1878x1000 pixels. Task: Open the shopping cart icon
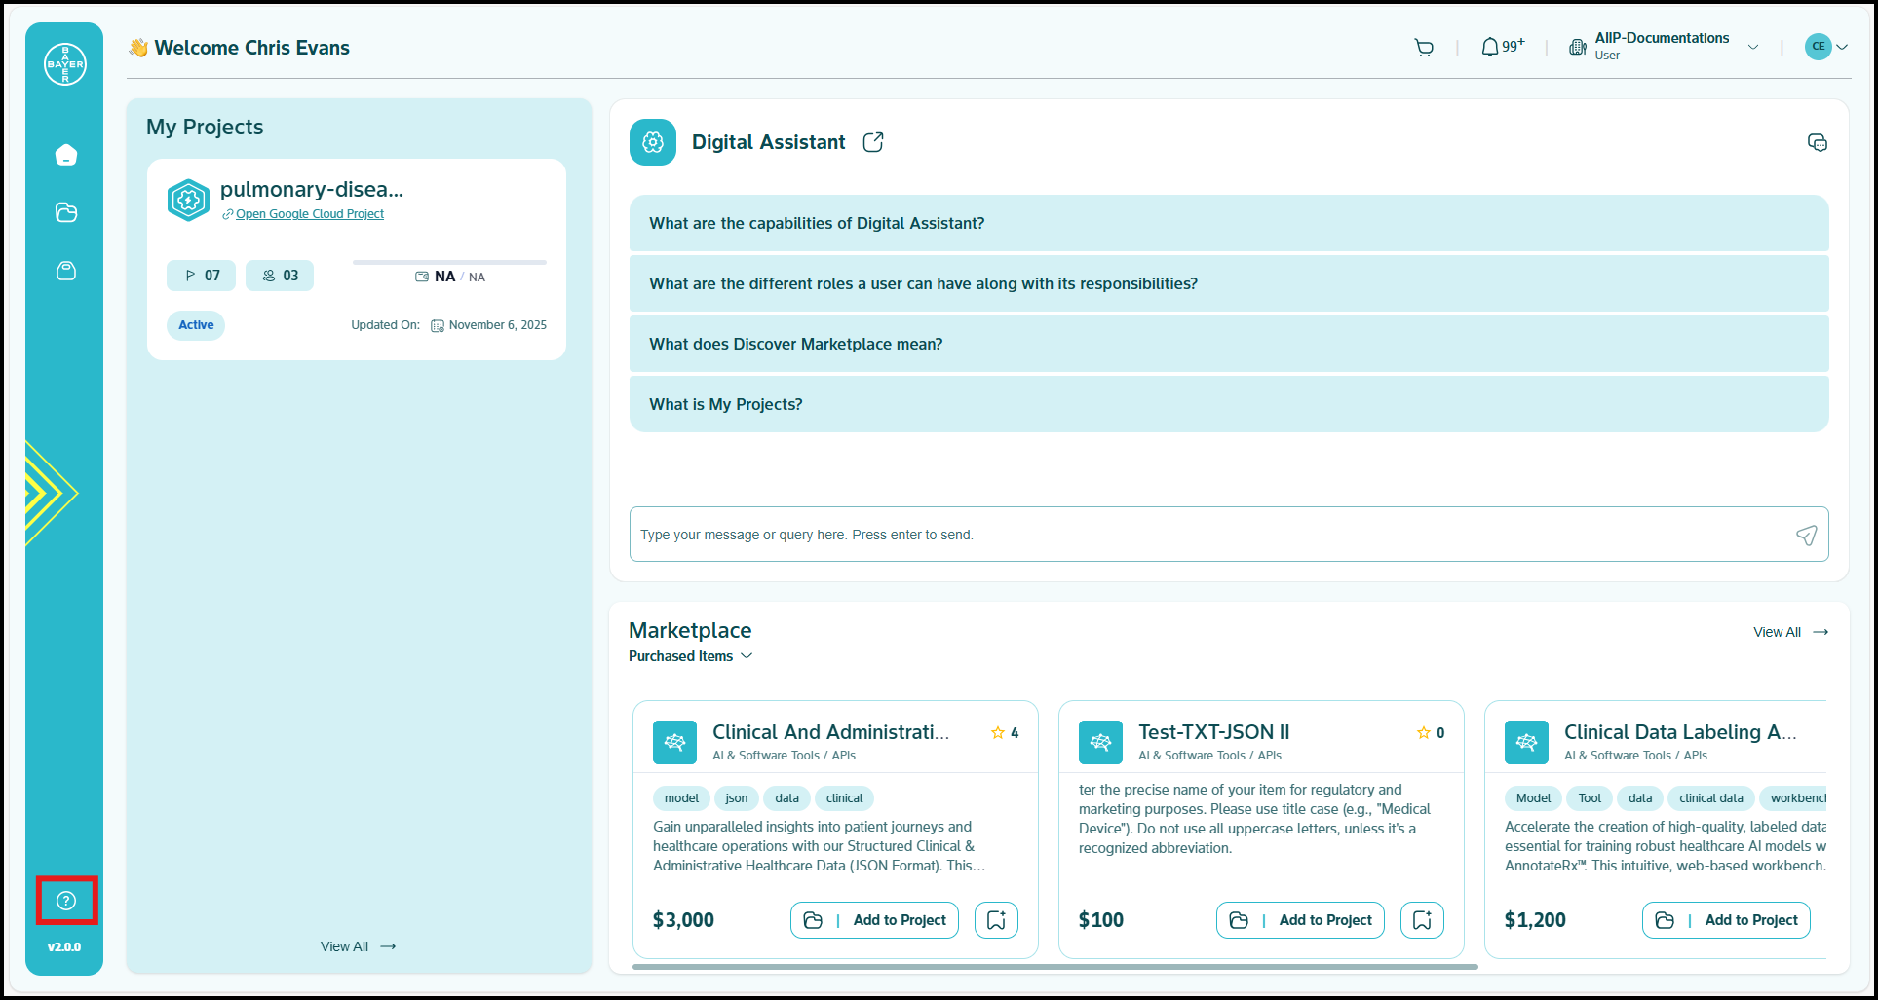click(x=1424, y=47)
